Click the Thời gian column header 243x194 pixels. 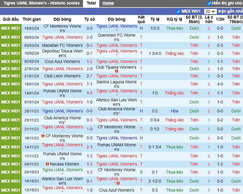(32, 19)
